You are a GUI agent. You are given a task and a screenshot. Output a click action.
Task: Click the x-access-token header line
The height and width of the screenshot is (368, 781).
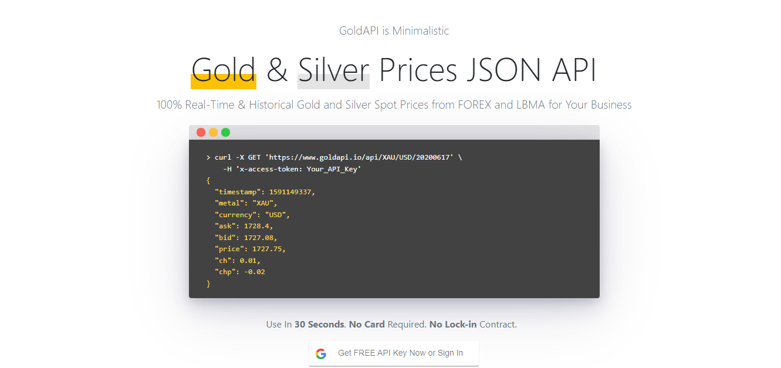[x=292, y=169]
